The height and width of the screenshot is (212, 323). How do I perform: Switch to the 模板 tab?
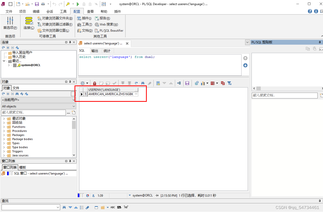click(x=23, y=167)
